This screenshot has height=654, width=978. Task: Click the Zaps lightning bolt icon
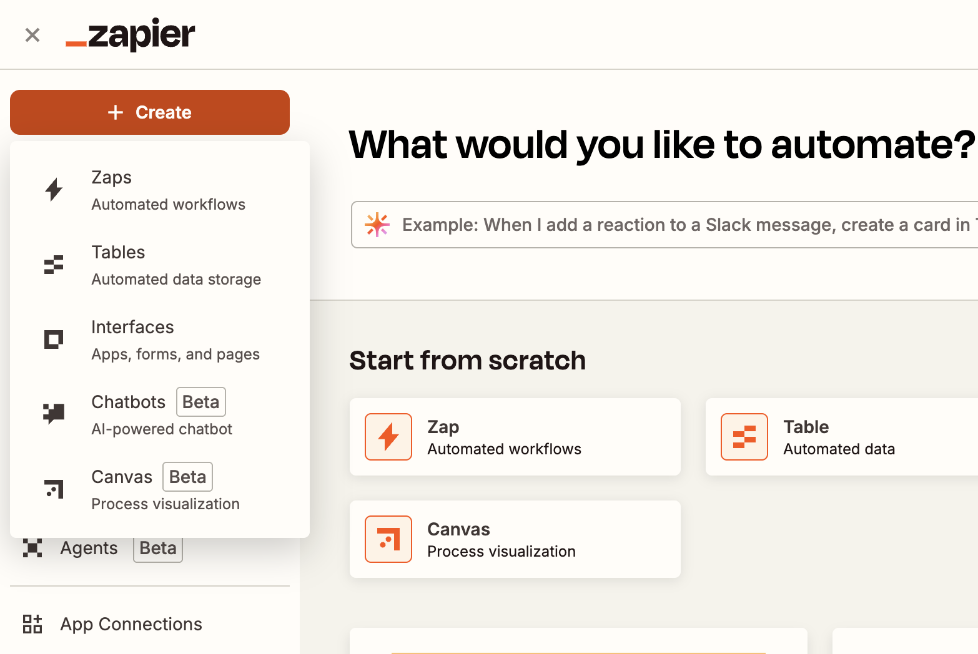pos(54,190)
